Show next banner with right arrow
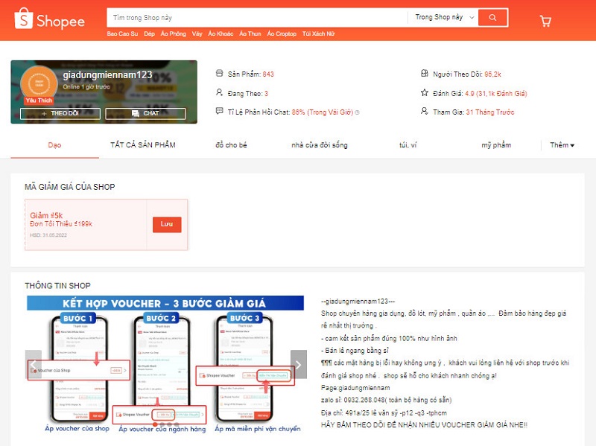The height and width of the screenshot is (446, 596). [297, 364]
